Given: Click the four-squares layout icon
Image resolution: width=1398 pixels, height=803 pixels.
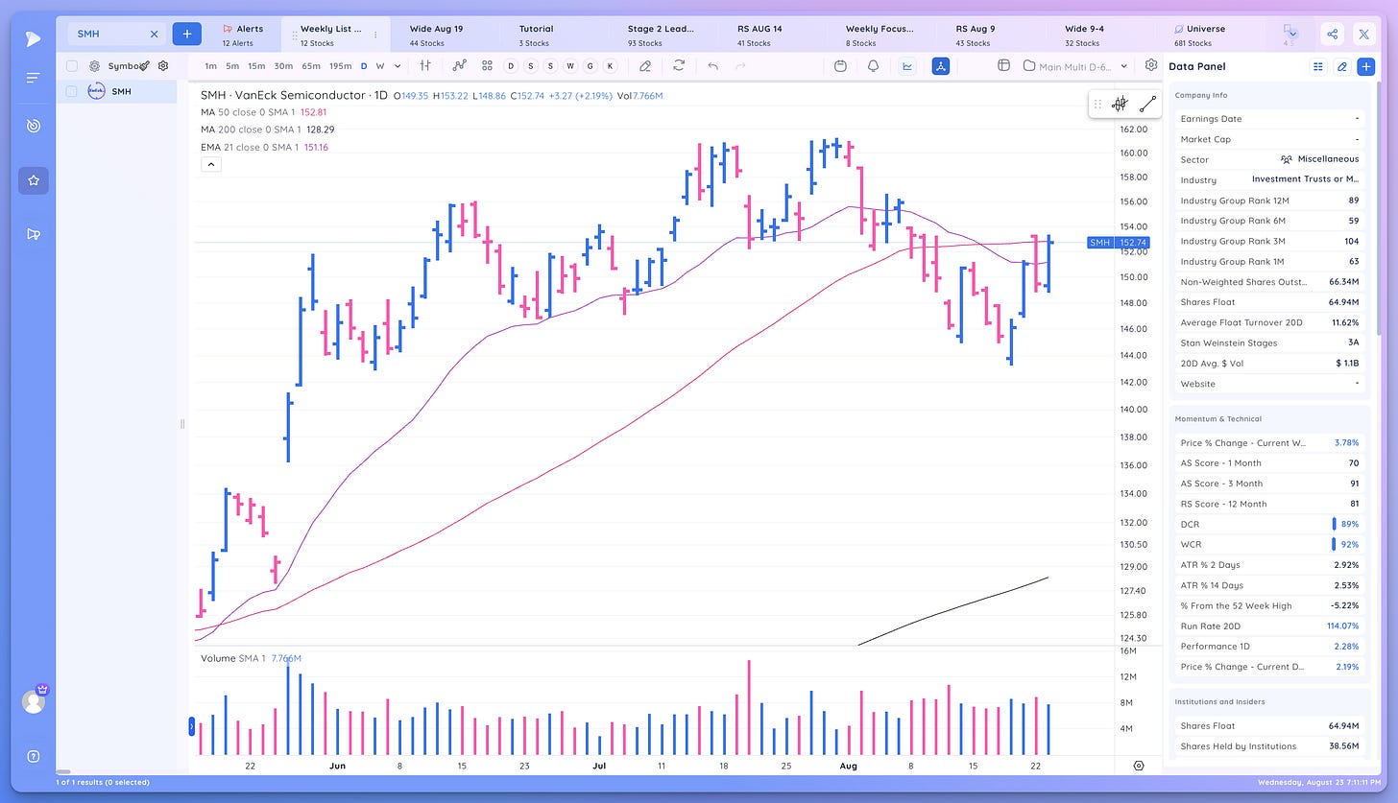Looking at the screenshot, I should [x=488, y=66].
